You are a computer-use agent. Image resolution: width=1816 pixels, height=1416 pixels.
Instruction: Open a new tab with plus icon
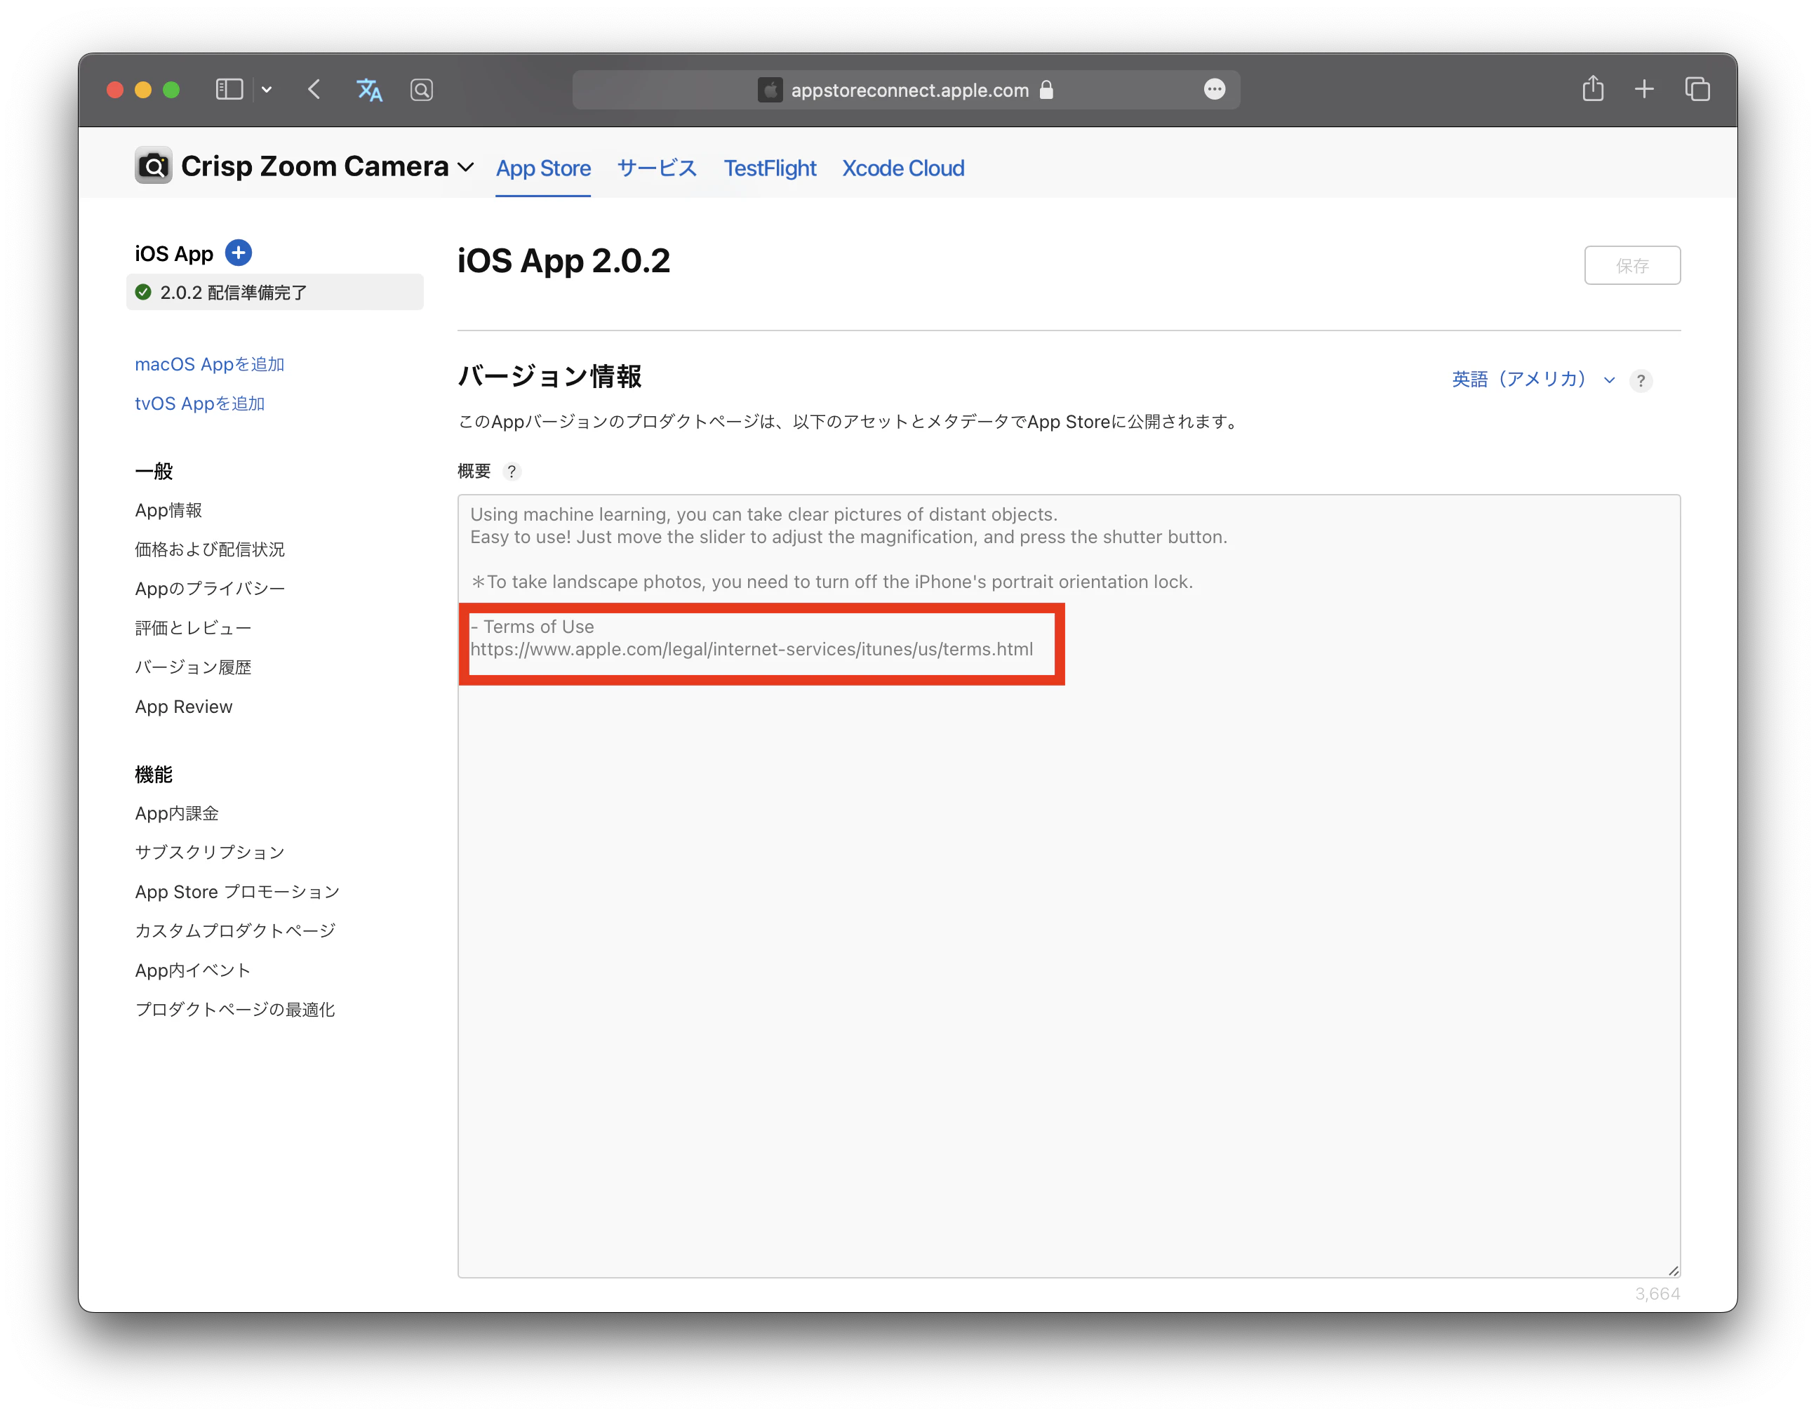coord(1644,89)
